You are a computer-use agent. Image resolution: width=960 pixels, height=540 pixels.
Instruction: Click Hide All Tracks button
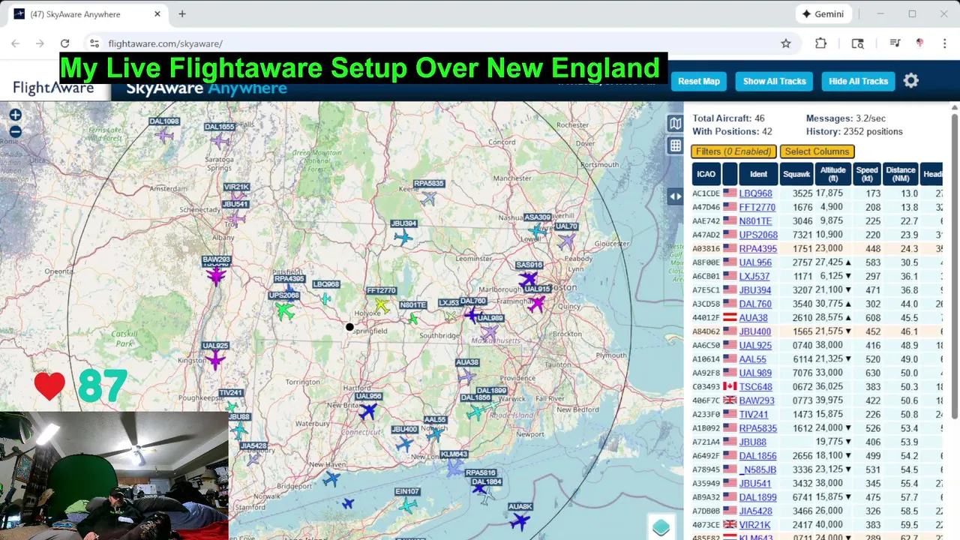(x=858, y=81)
